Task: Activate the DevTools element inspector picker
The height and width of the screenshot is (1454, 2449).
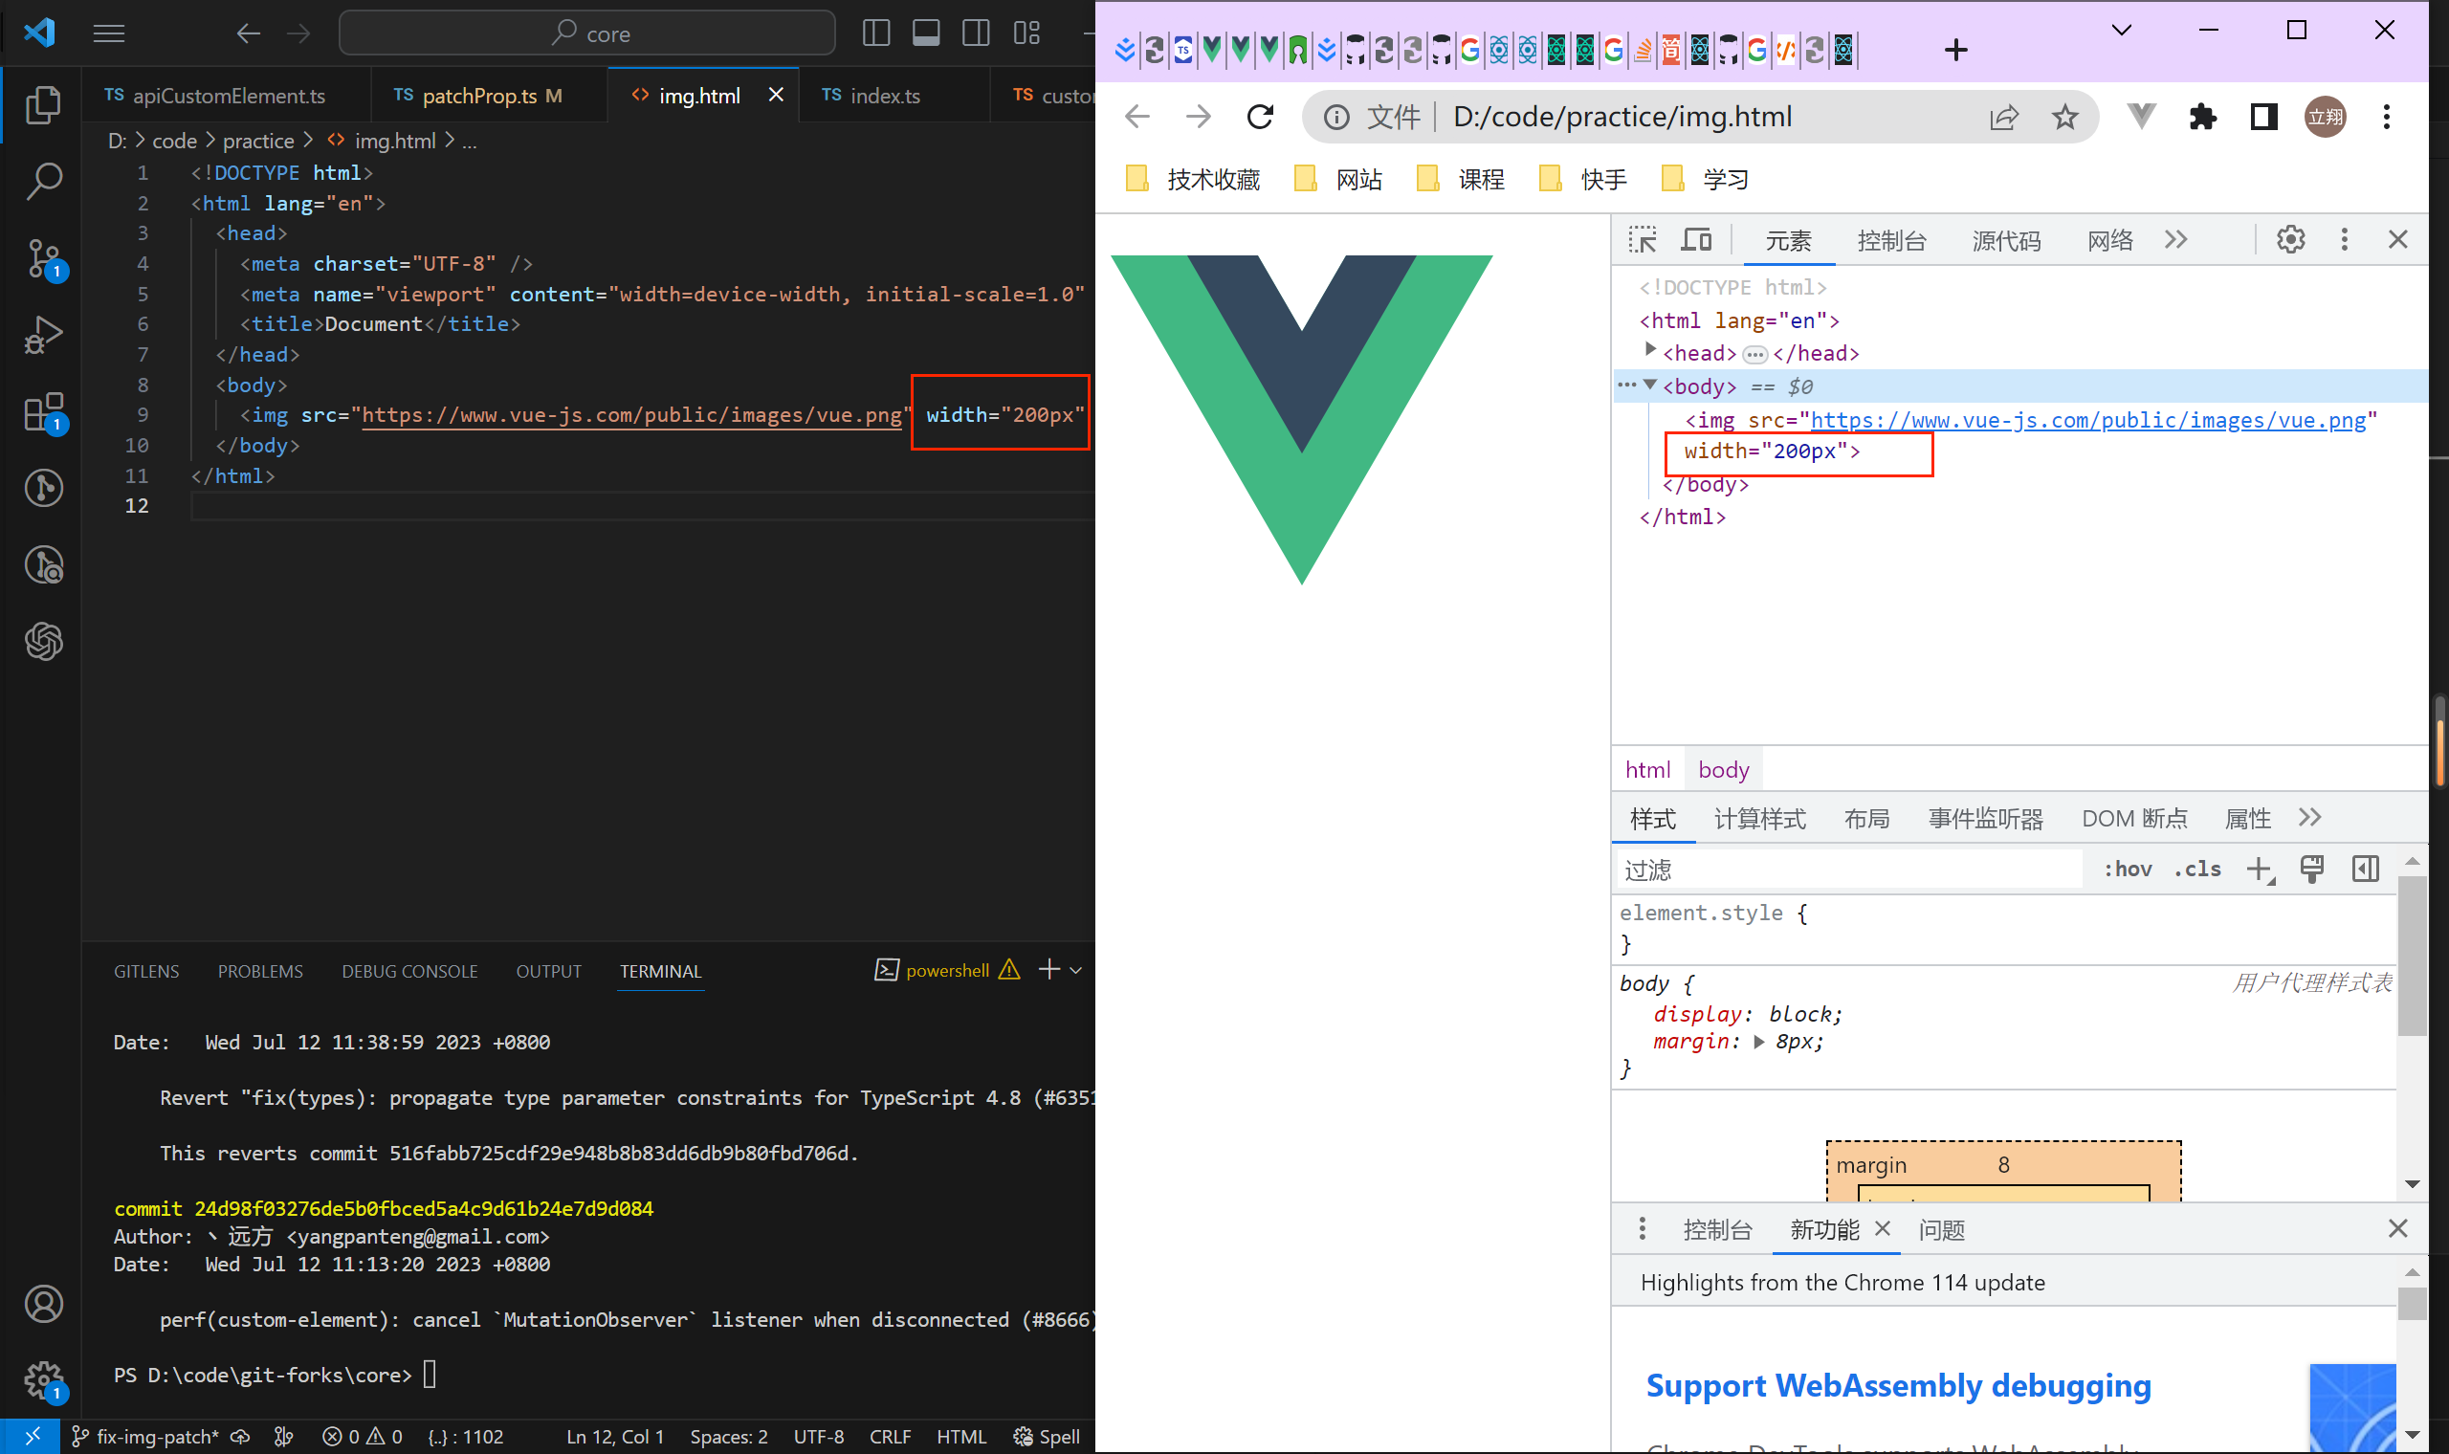Action: [1644, 239]
